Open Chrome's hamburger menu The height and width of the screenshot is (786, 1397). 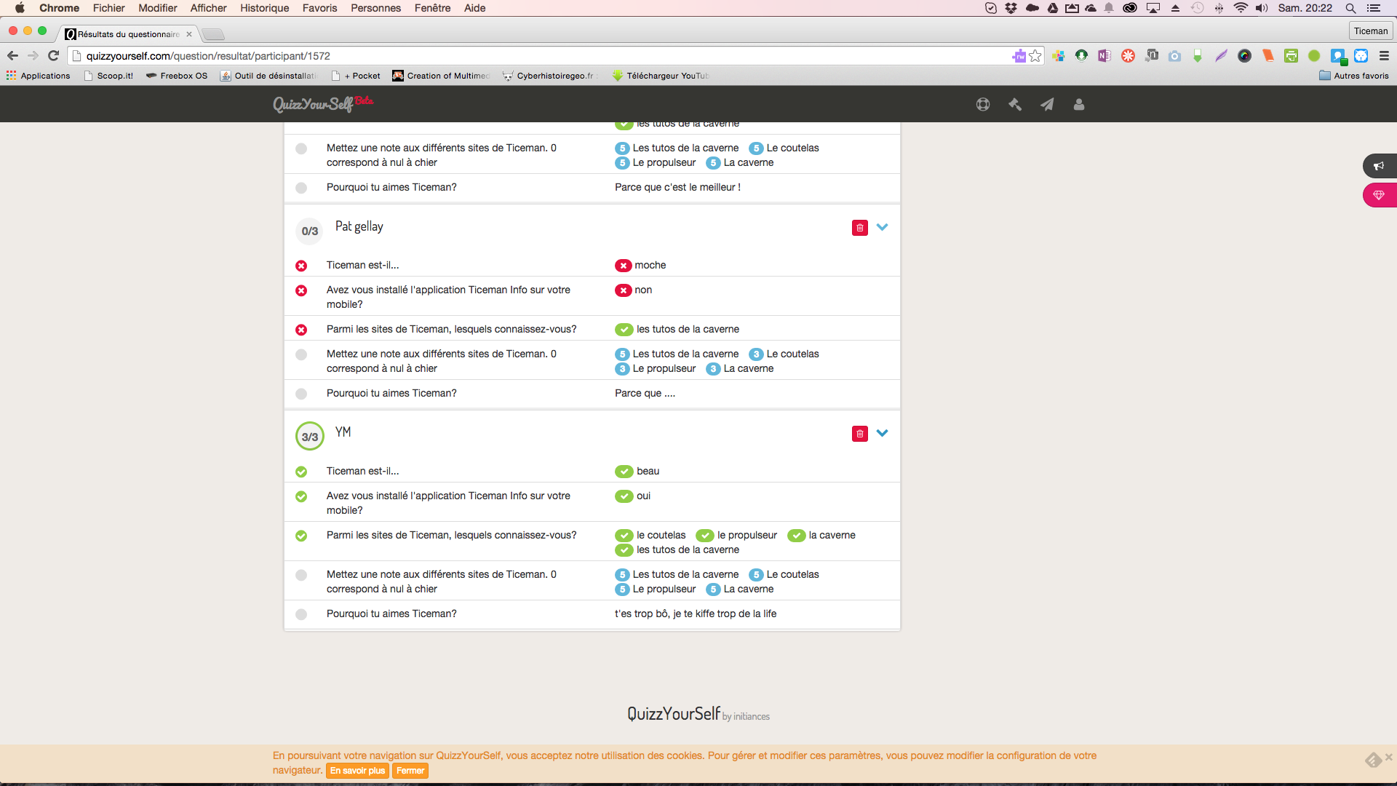coord(1384,56)
